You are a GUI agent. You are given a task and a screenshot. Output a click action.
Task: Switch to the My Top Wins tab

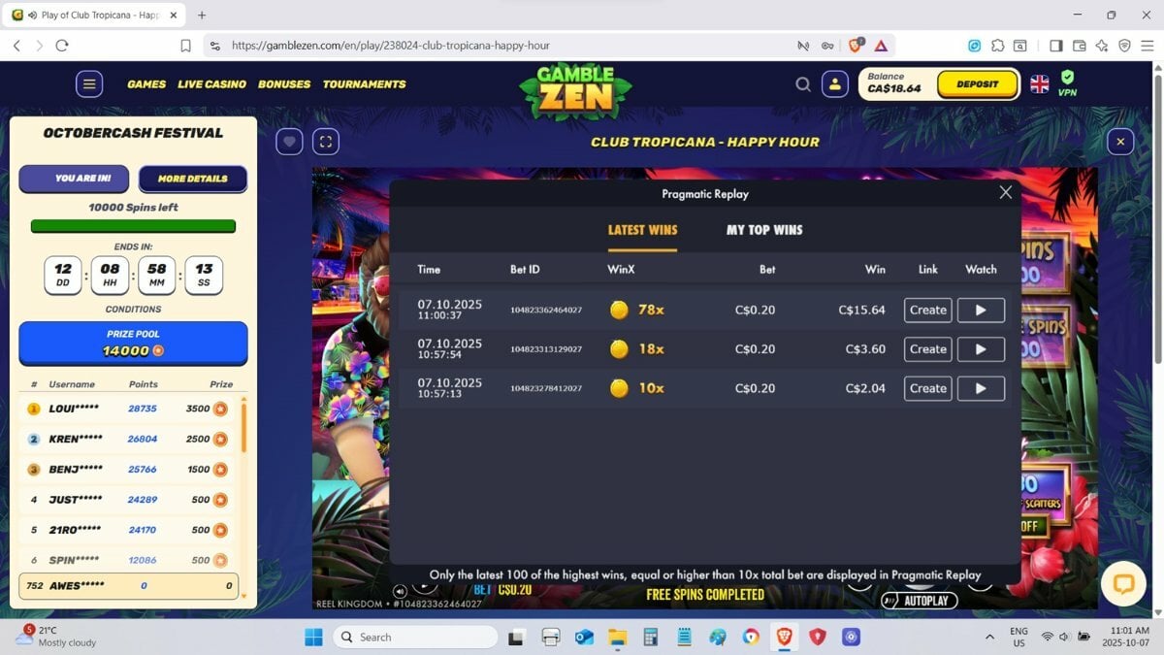point(764,230)
